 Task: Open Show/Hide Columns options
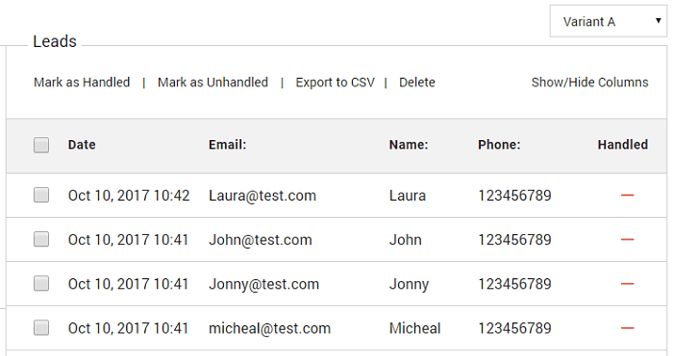[x=589, y=83]
